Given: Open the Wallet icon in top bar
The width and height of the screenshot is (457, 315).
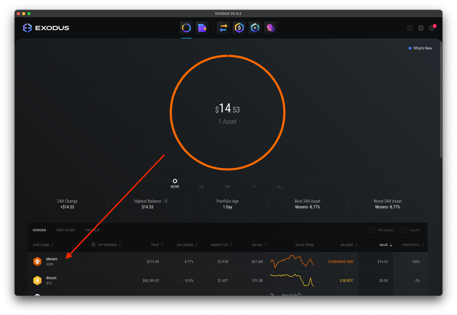Looking at the screenshot, I should [x=202, y=28].
